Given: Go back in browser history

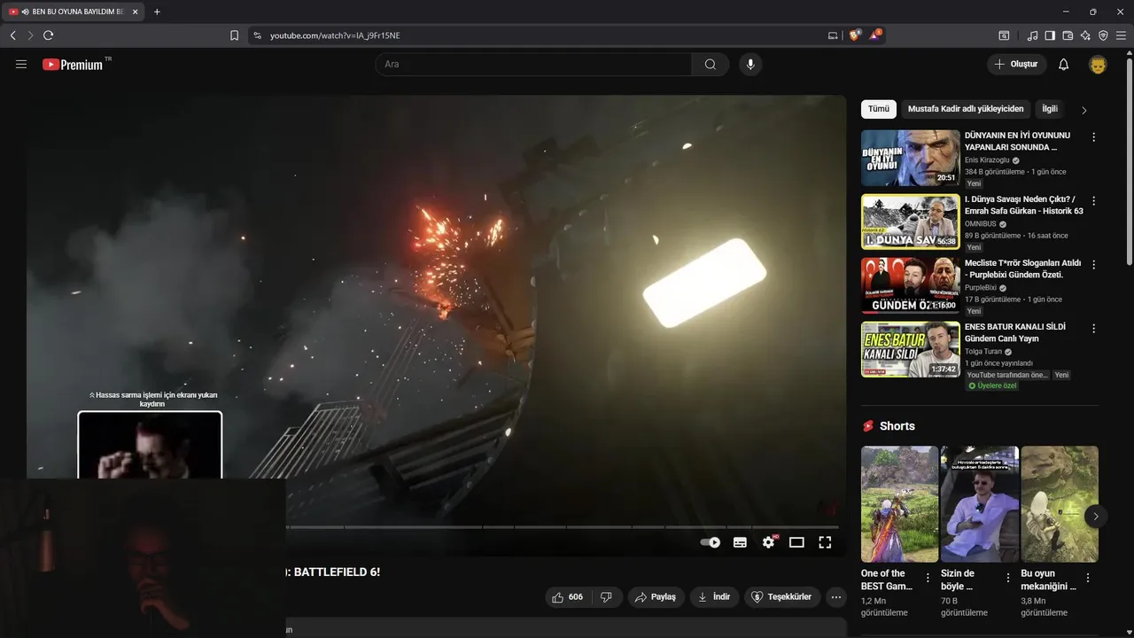Looking at the screenshot, I should [12, 35].
